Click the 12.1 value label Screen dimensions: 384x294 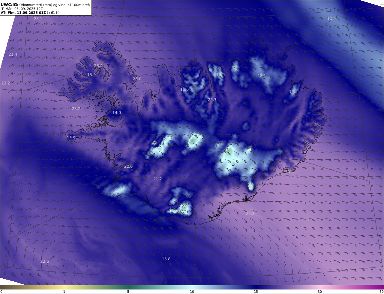click(x=262, y=75)
